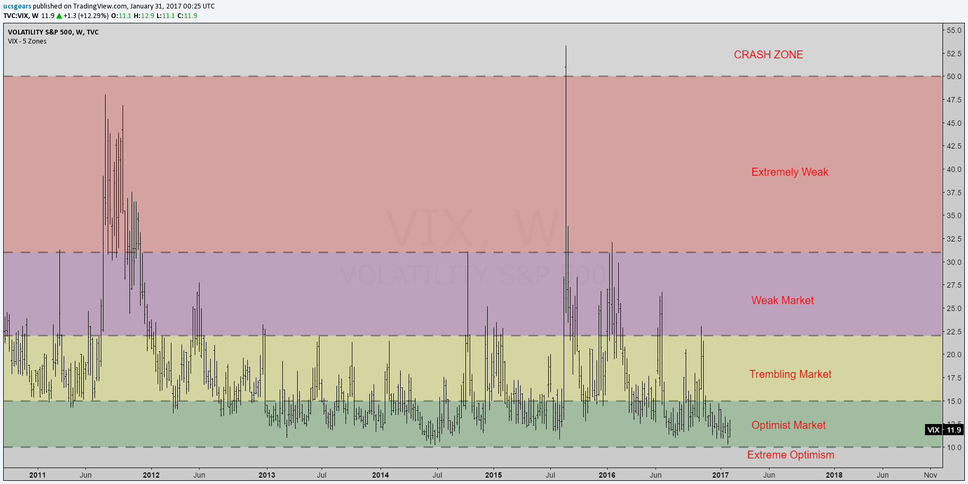
Task: Click the 20.0 price axis value
Action: [x=954, y=355]
